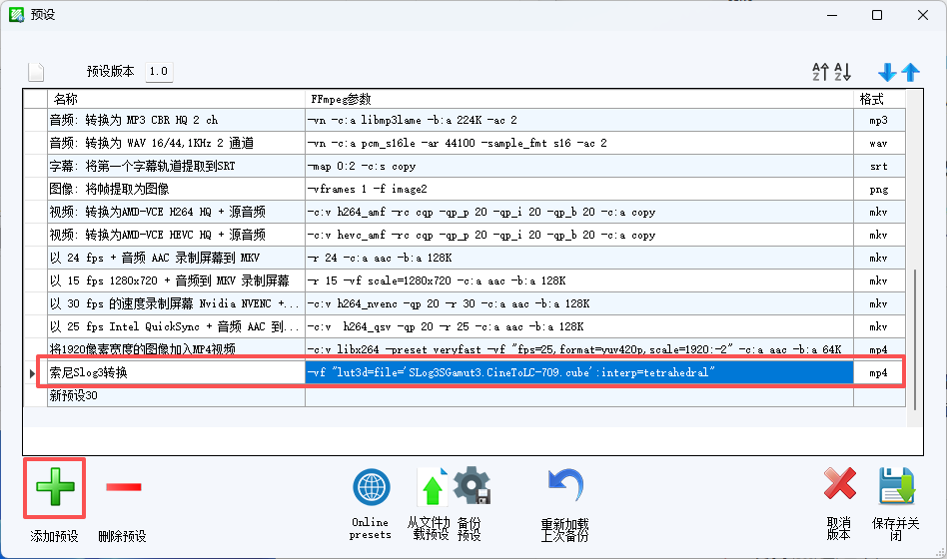Reload last backup blue undo icon

(x=565, y=485)
